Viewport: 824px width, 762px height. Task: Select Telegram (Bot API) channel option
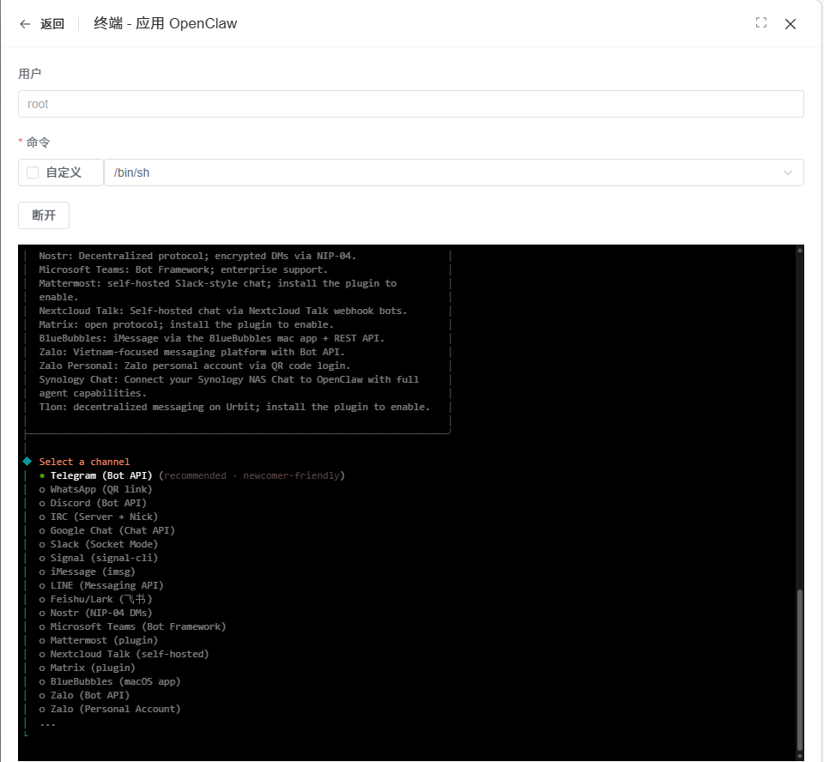100,475
